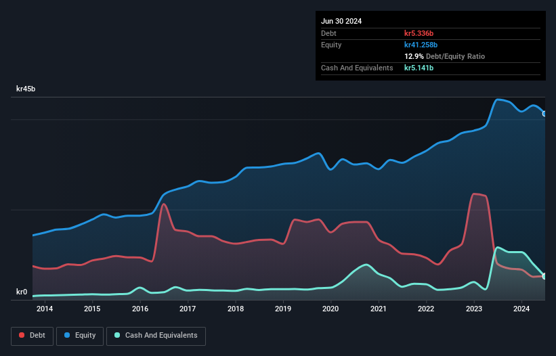Click the kr5.141b cash value
Screen dimensions: 556x356
point(419,68)
